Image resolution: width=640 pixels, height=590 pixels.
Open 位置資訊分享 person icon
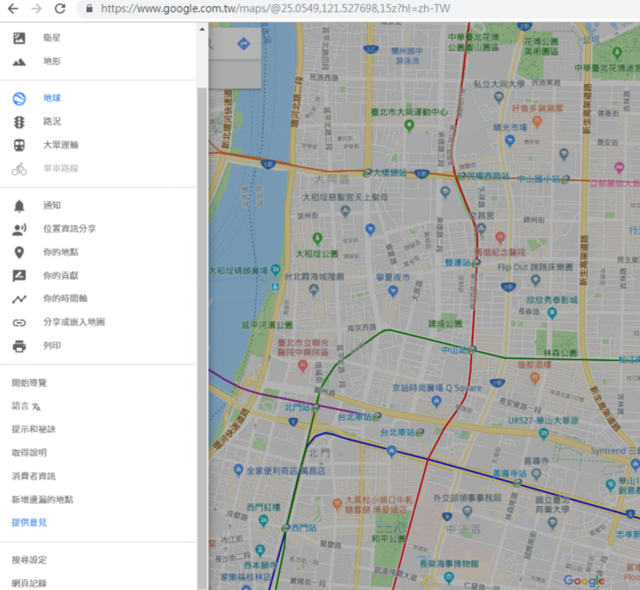[x=20, y=229]
